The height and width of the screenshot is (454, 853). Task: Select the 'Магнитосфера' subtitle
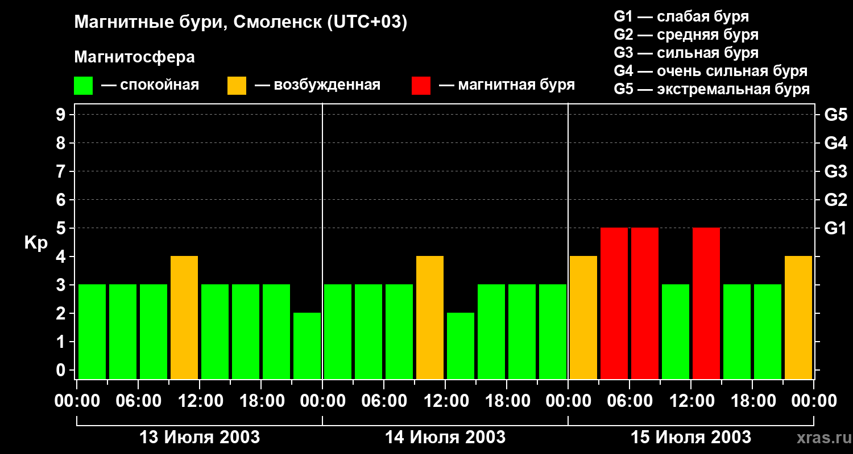(134, 57)
